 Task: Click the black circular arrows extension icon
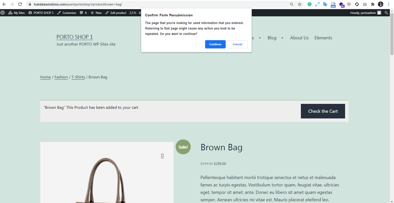coord(357,4)
